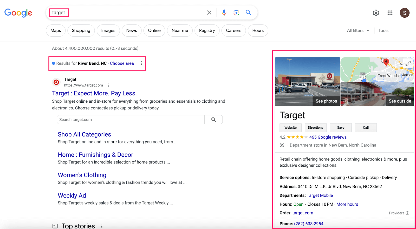Viewport: 416px width, 229px height.
Task: Open the Tools menu
Action: pos(383,30)
